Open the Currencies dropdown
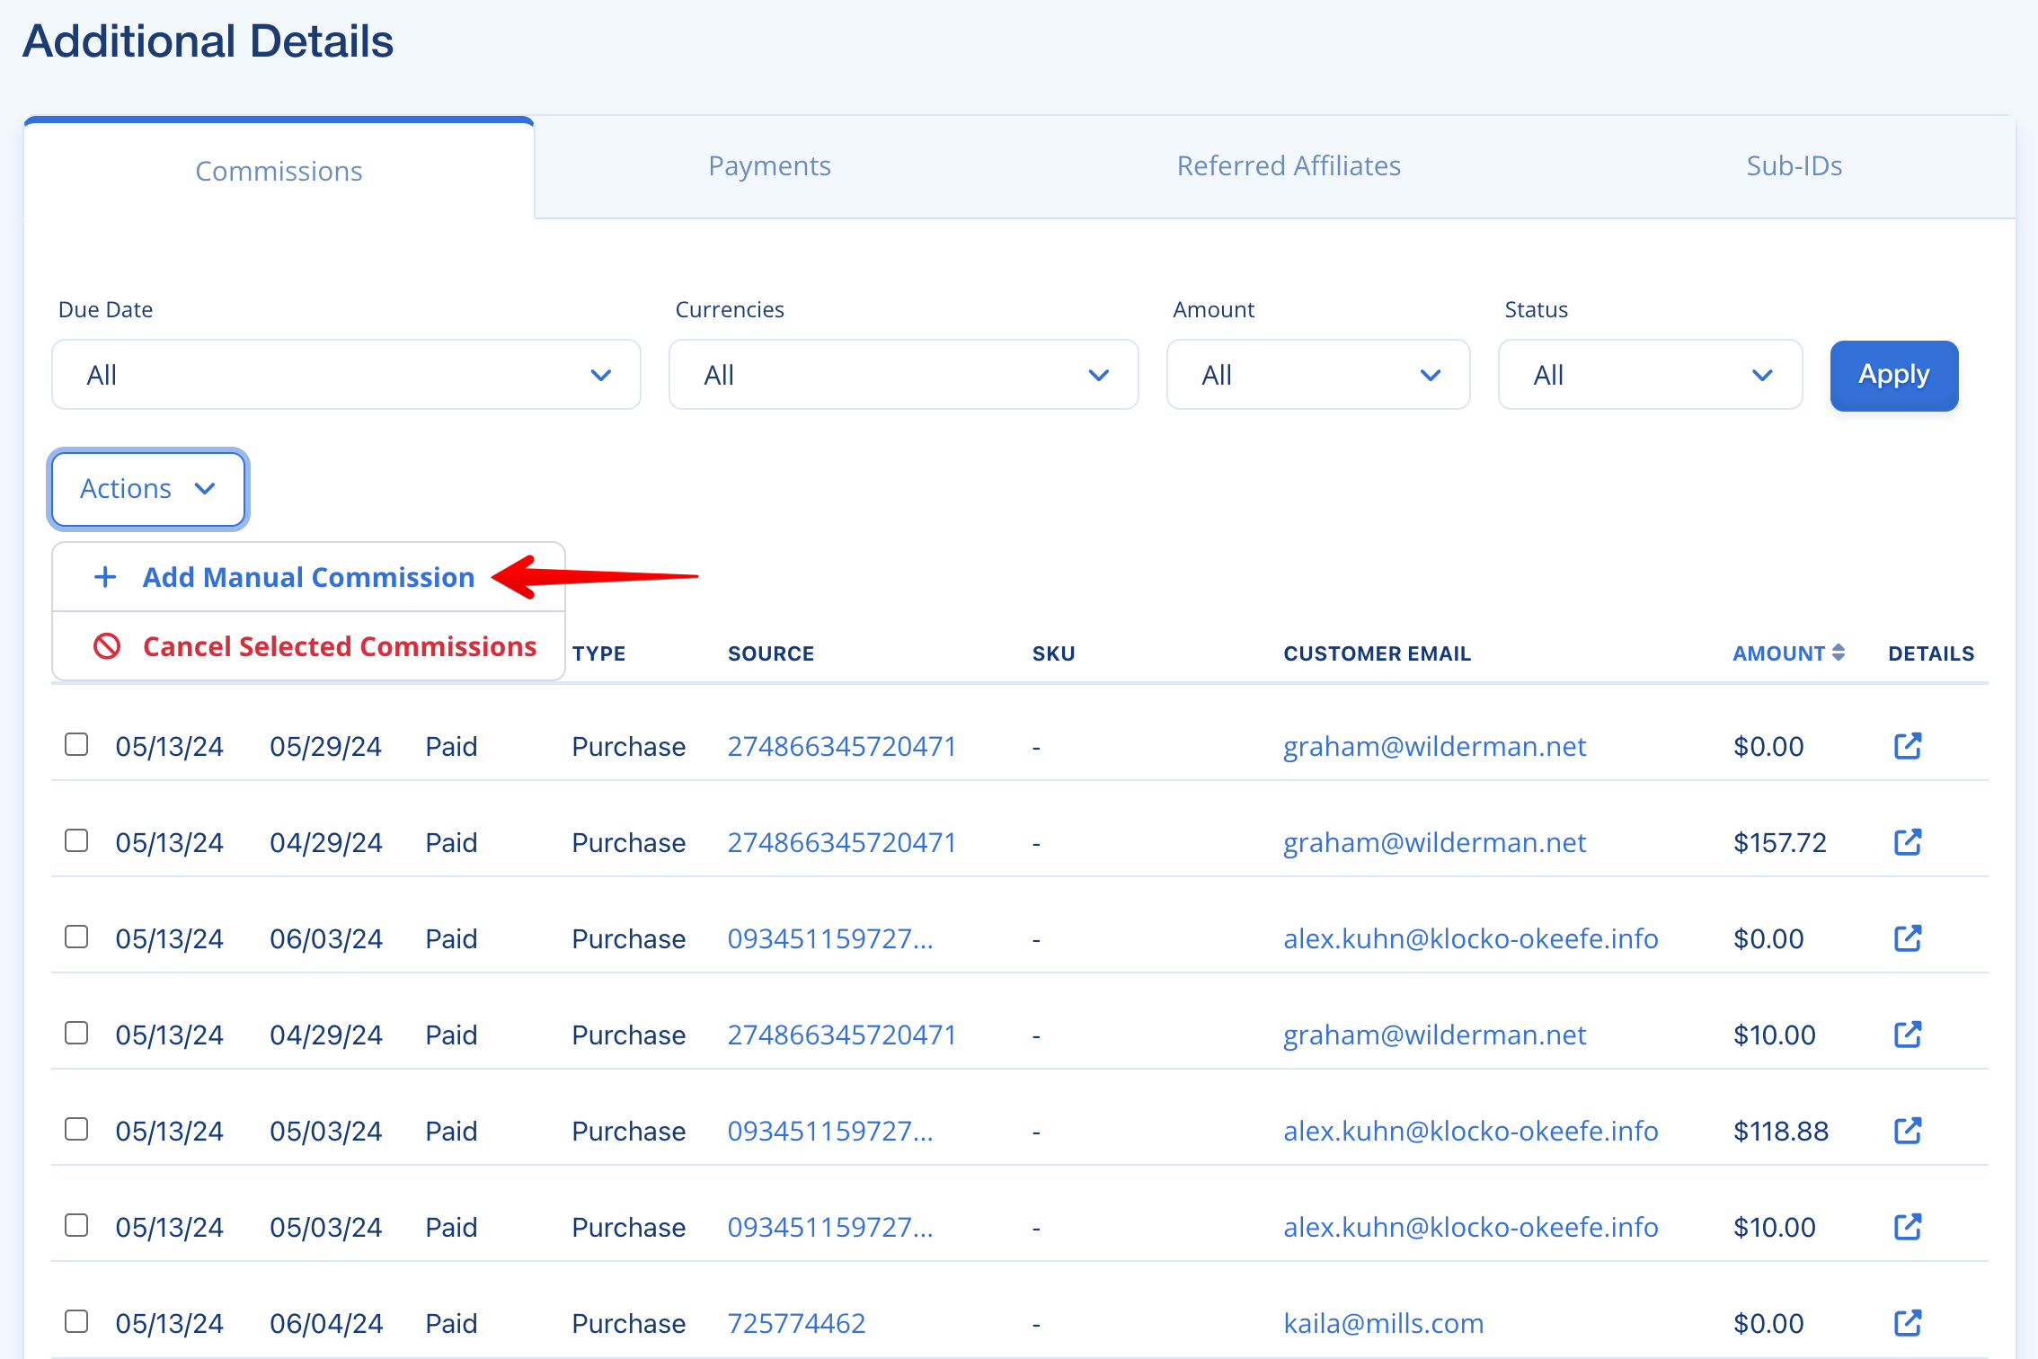The height and width of the screenshot is (1359, 2038). click(x=903, y=375)
